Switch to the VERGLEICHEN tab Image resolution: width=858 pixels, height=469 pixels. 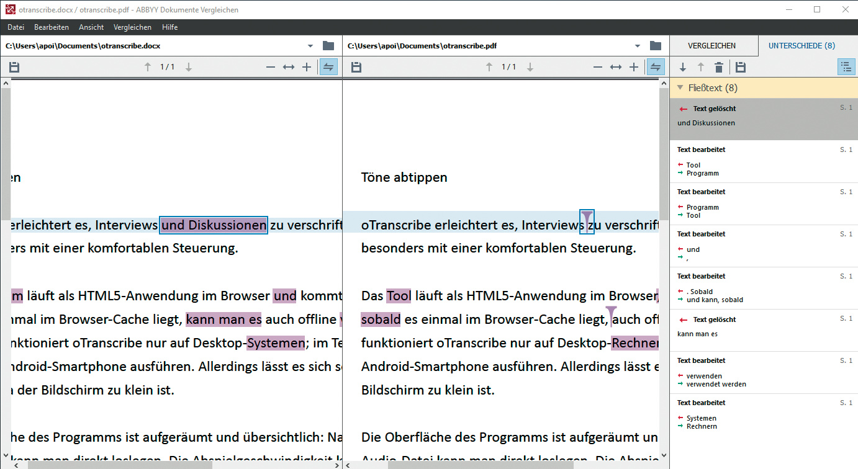pos(712,46)
